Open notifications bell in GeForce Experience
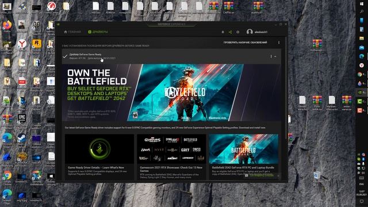The width and height of the screenshot is (368, 207). click(x=223, y=32)
